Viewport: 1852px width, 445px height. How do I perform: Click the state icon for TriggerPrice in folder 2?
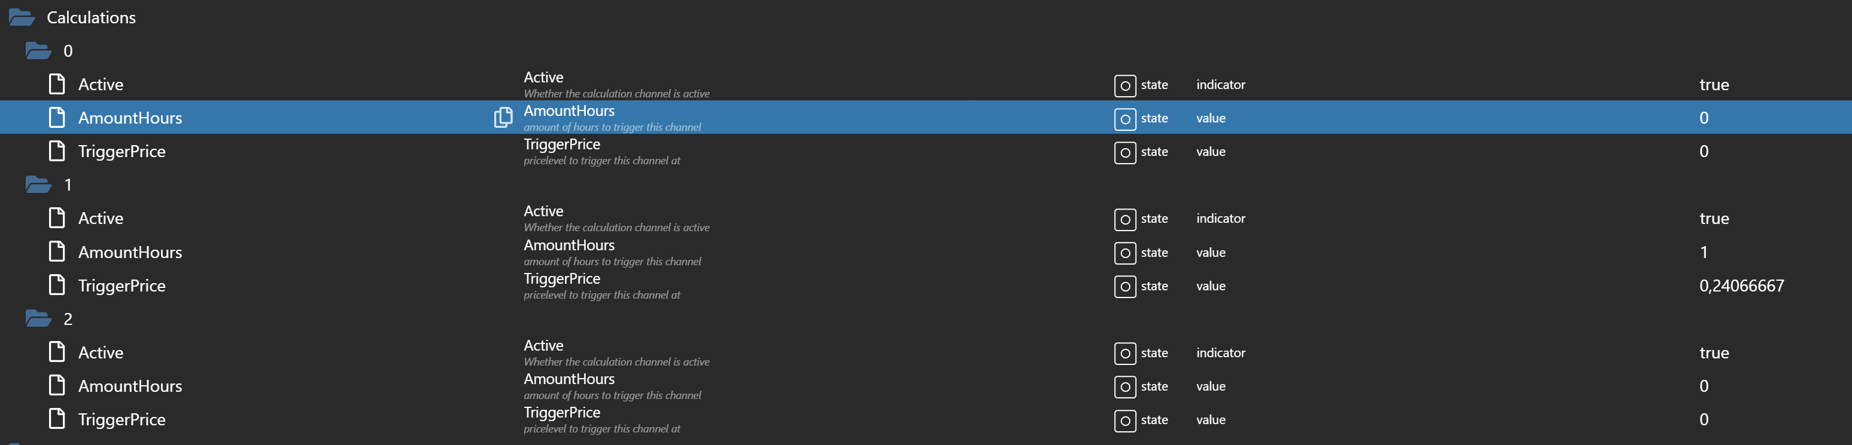pos(1124,421)
